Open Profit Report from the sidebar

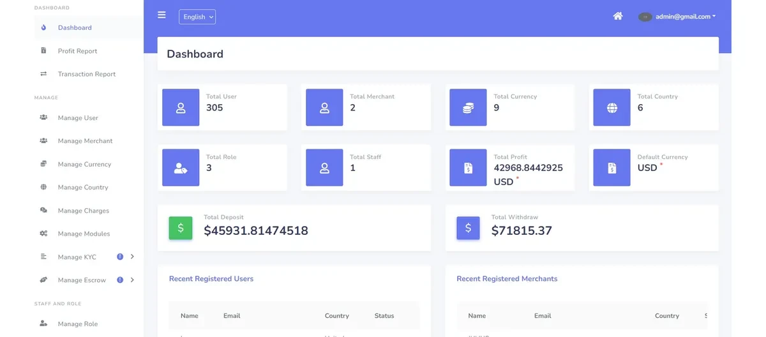[x=77, y=51]
